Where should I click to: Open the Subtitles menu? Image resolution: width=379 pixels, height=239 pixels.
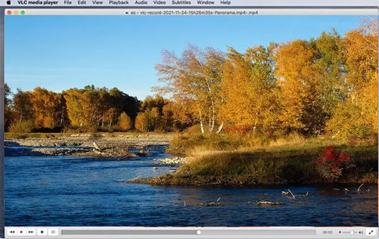(181, 3)
